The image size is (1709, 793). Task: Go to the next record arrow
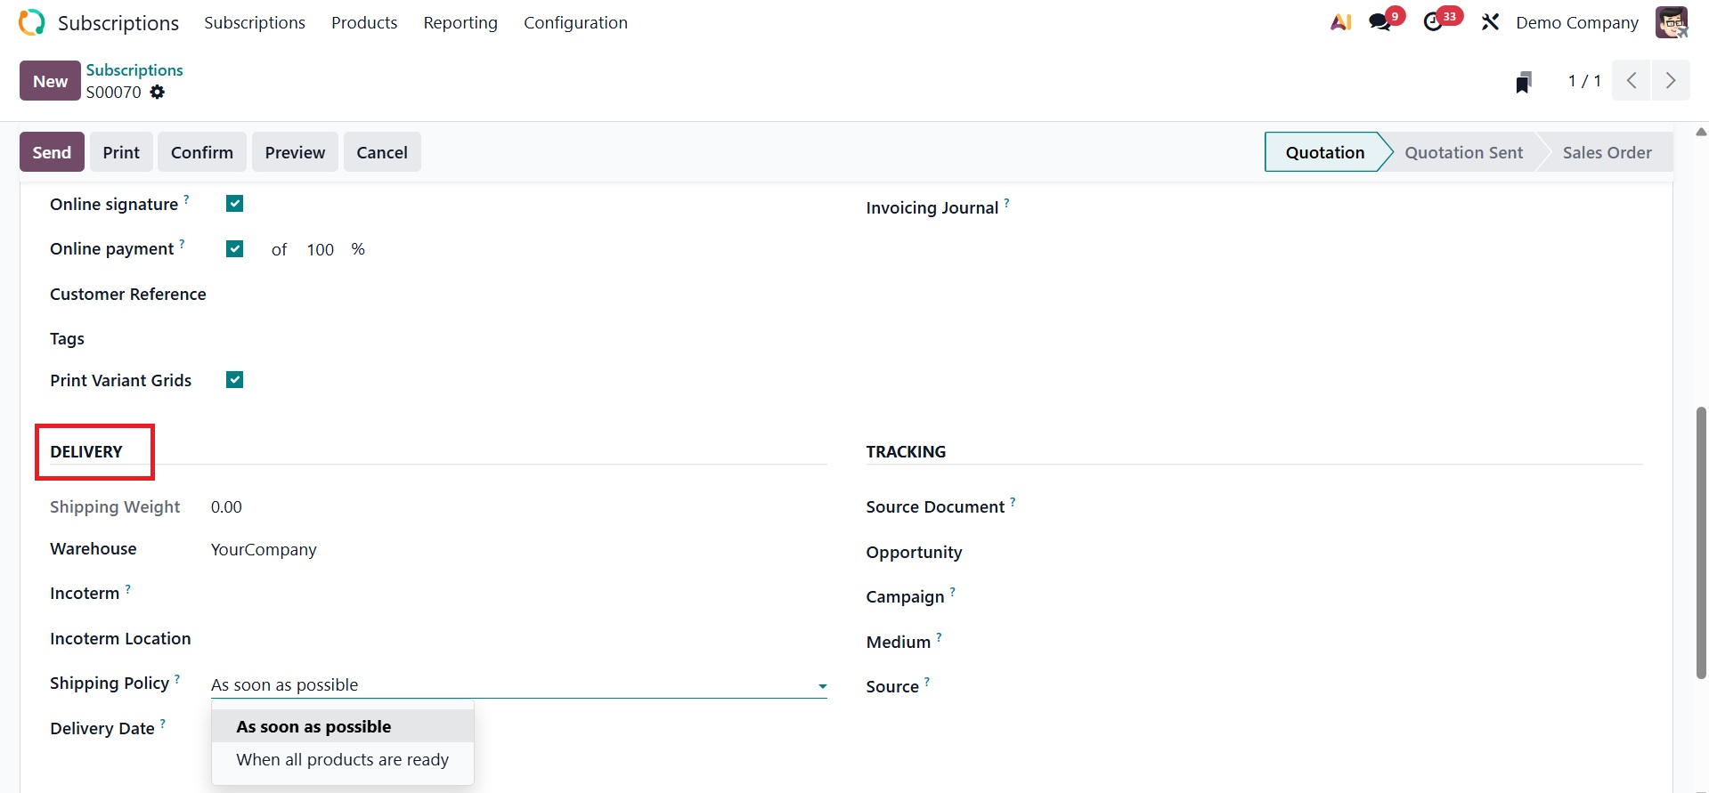pyautogui.click(x=1670, y=81)
